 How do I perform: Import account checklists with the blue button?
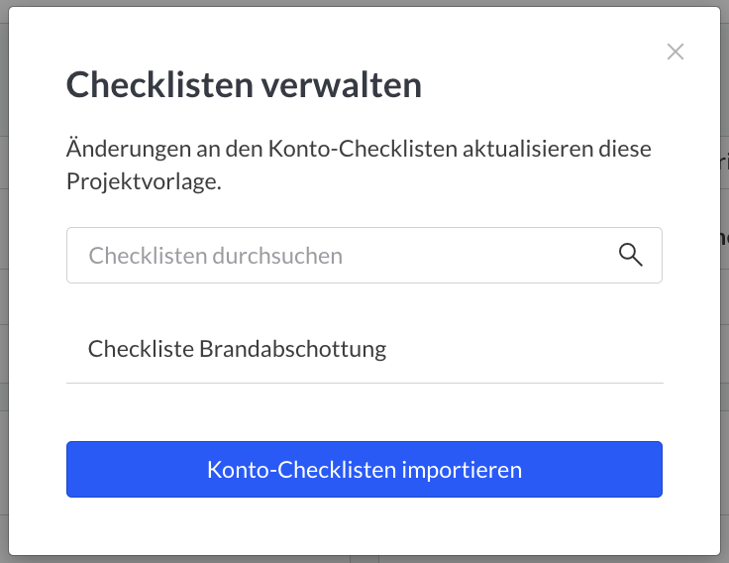point(364,469)
